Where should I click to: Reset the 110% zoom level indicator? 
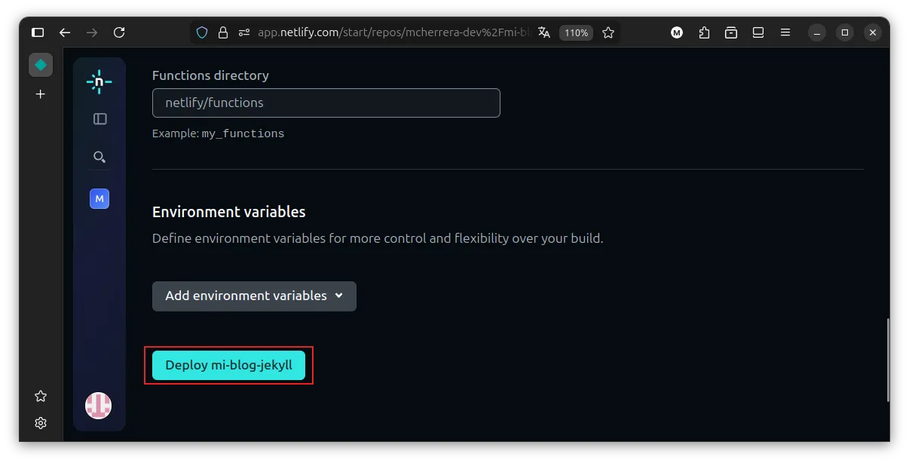pyautogui.click(x=576, y=32)
